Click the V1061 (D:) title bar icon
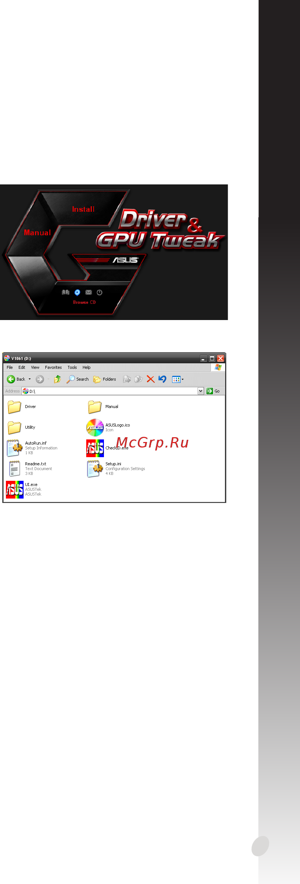Screen dimensions: 300x884 (7, 358)
